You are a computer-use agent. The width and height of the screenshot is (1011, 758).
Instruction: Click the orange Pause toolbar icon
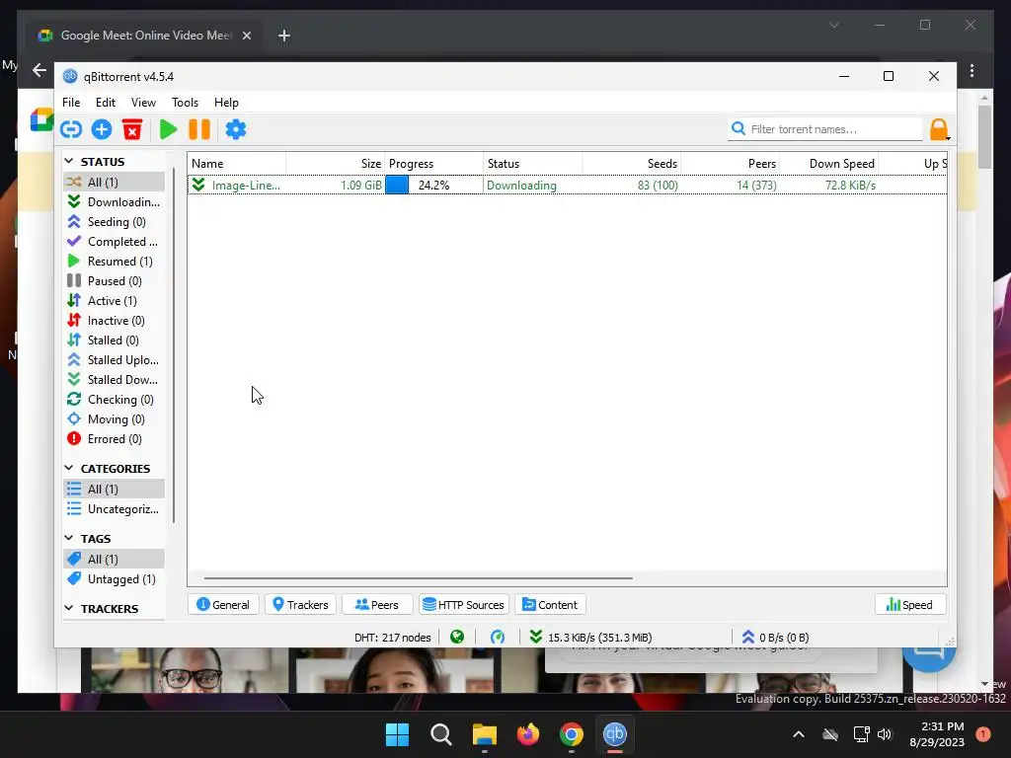[x=199, y=129]
